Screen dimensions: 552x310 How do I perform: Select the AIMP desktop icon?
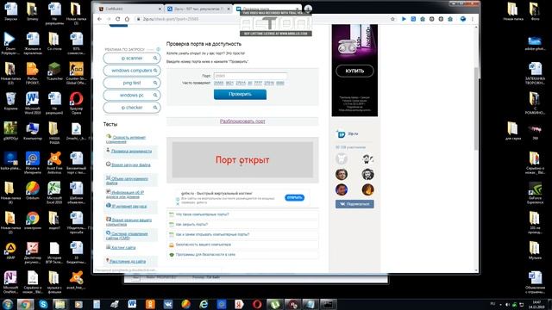[10, 251]
